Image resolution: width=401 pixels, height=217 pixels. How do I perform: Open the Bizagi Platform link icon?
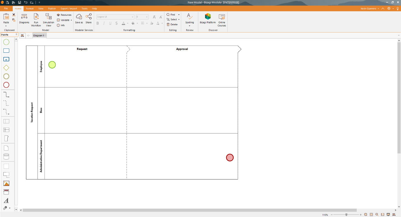208,19
